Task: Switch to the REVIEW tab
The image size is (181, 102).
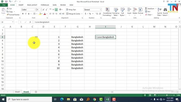Action: point(63,5)
